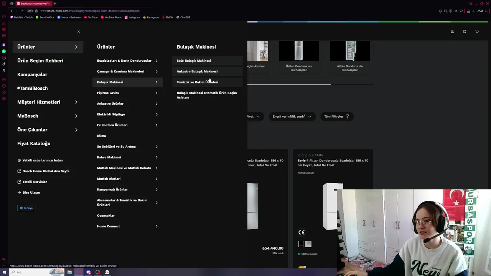This screenshot has width=491, height=276.
Task: Go back with the browser back arrow
Action: [x=12, y=11]
